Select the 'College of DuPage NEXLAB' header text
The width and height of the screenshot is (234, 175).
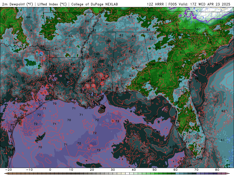pyautogui.click(x=94, y=4)
